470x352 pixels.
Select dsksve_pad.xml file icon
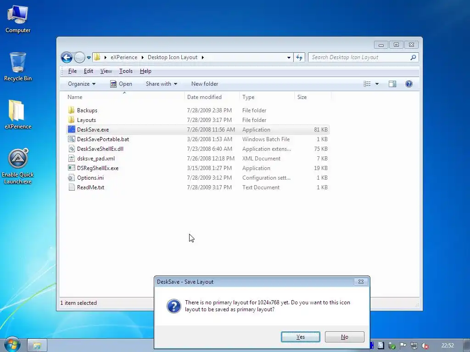[x=71, y=158]
